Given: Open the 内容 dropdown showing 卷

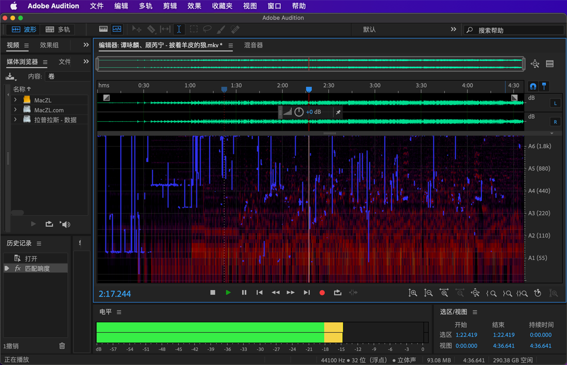Looking at the screenshot, I should tap(67, 76).
